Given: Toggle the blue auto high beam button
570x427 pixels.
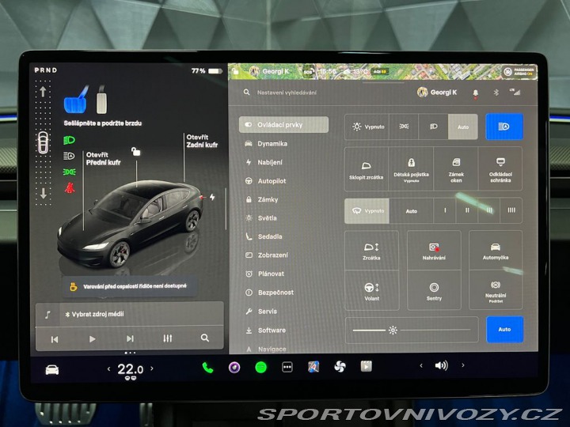Looking at the screenshot, I should point(504,127).
